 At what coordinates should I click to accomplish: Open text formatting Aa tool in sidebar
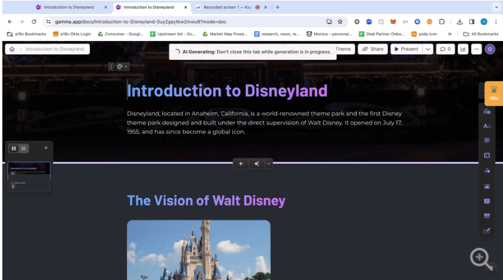point(487,126)
